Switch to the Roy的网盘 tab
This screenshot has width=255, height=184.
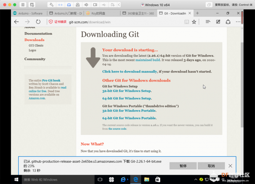pos(102,13)
